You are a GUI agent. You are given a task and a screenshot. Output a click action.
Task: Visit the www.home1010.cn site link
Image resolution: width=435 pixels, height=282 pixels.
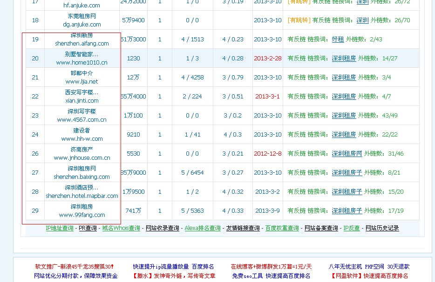pyautogui.click(x=82, y=62)
